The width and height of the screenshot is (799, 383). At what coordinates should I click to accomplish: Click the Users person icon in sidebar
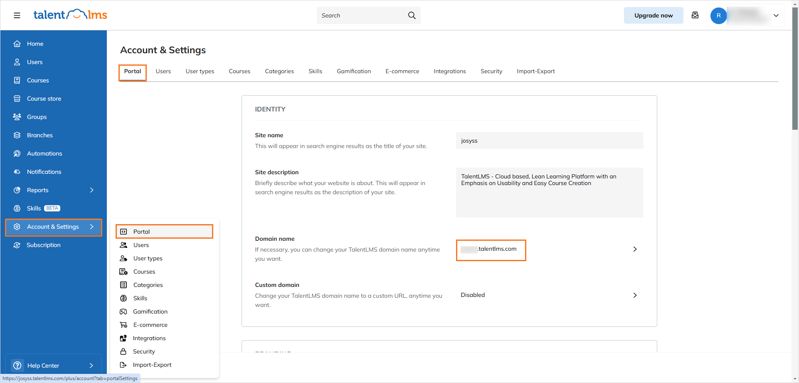pos(17,62)
